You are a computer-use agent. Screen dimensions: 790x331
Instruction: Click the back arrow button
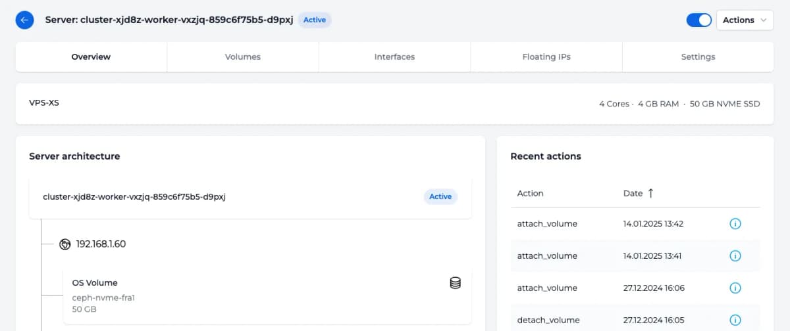tap(24, 20)
